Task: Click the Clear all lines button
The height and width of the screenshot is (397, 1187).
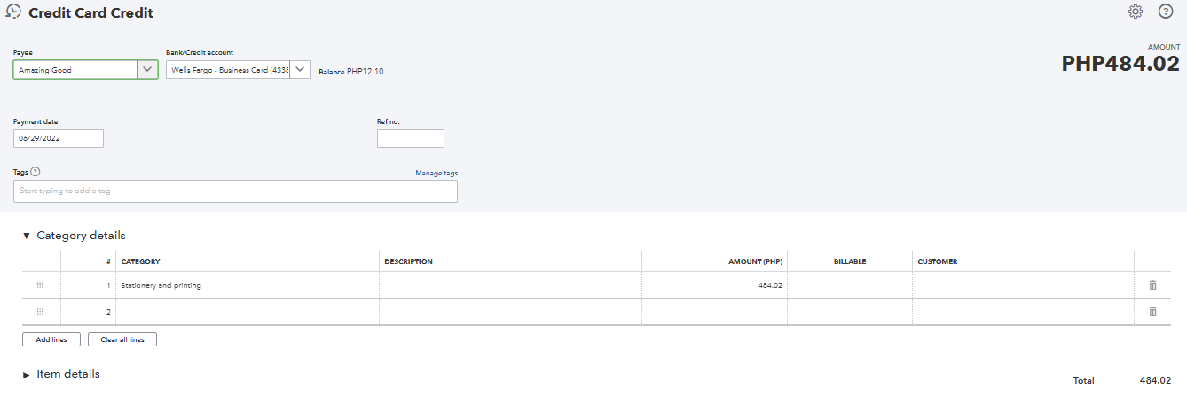Action: click(x=122, y=339)
